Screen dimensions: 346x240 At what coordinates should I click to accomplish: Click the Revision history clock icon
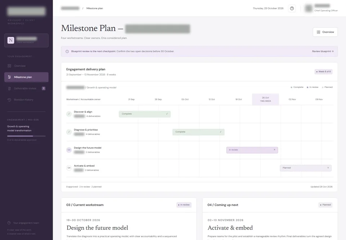[9, 100]
